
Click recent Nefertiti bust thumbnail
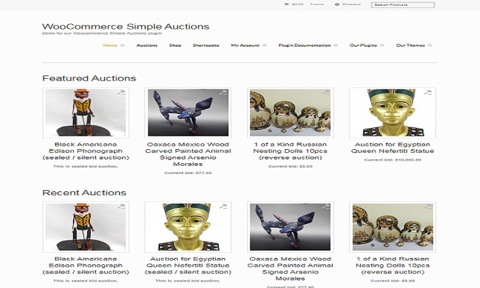[x=188, y=227]
